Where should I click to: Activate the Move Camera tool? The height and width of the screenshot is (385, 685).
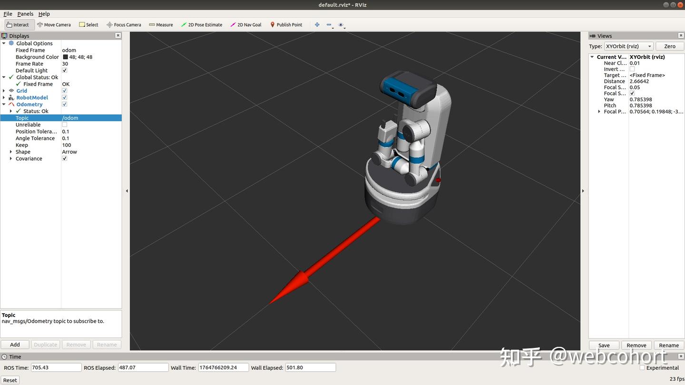(54, 25)
